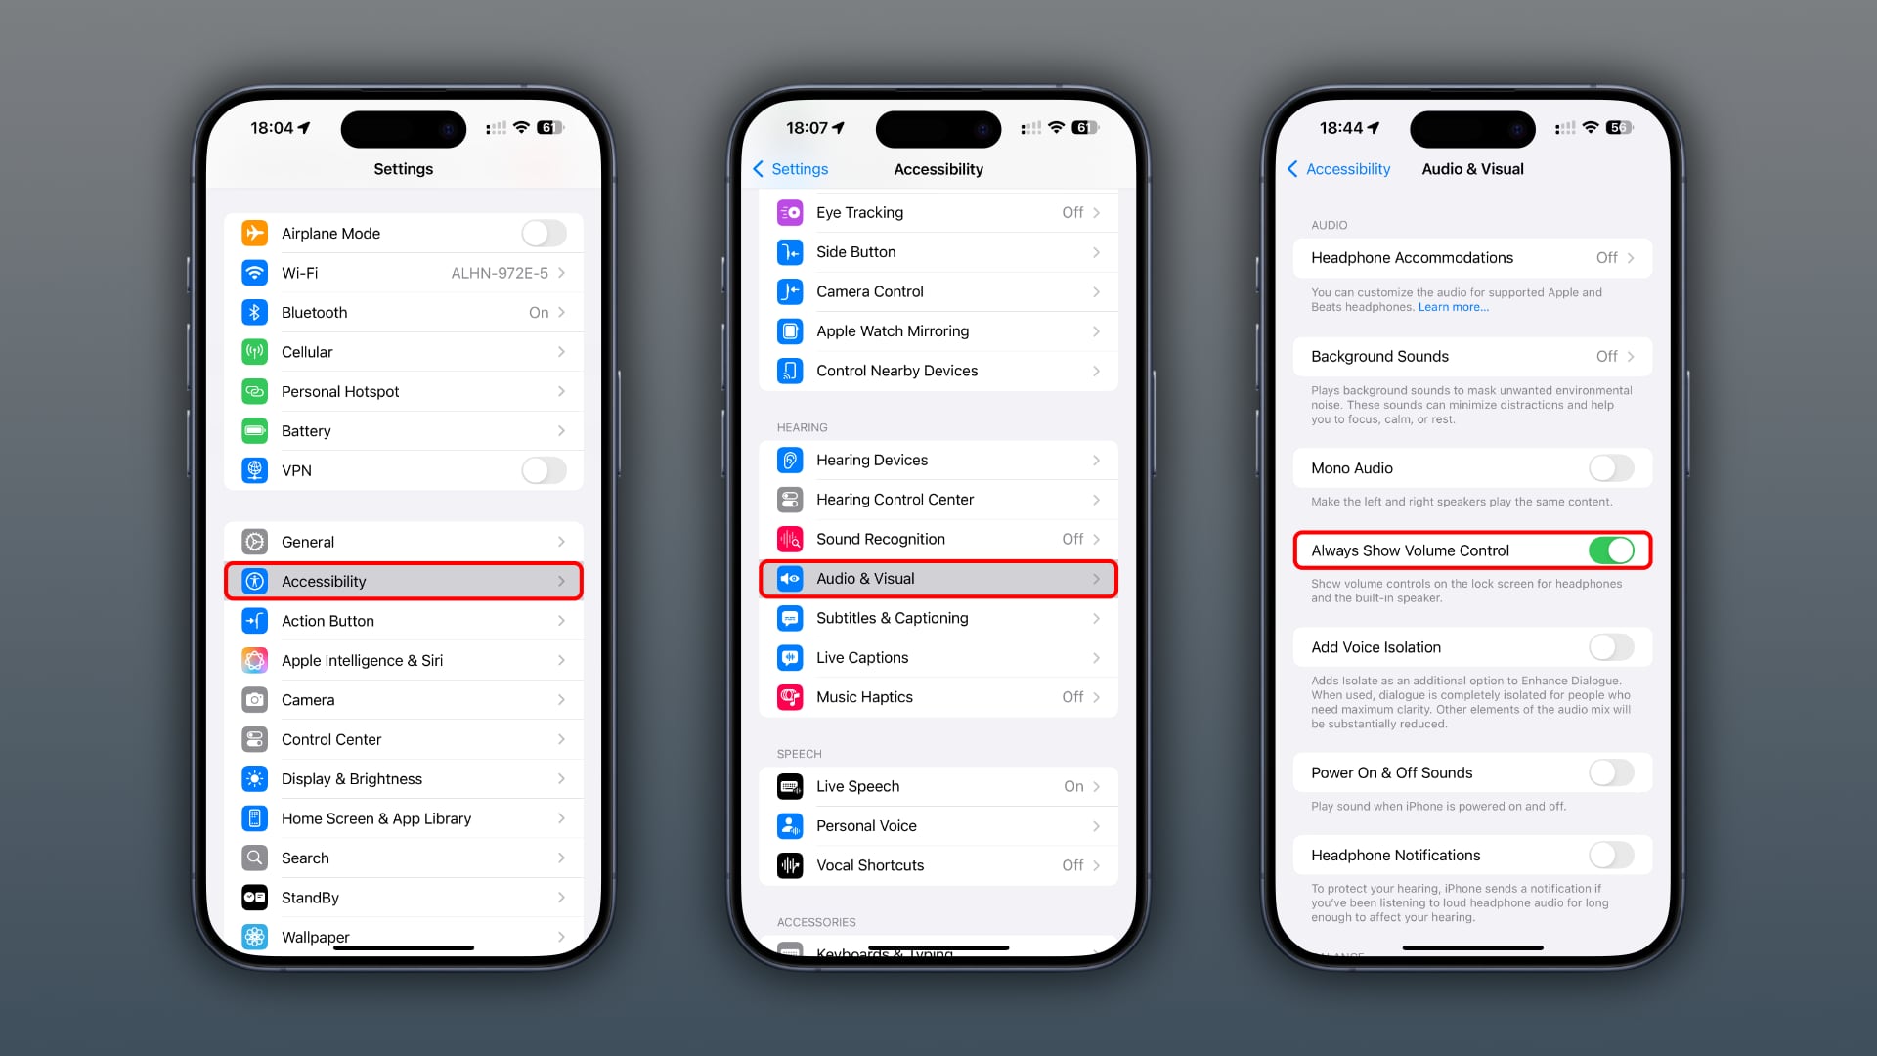Screen dimensions: 1877x1056
Task: Expand Personal Voice settings
Action: coord(938,825)
